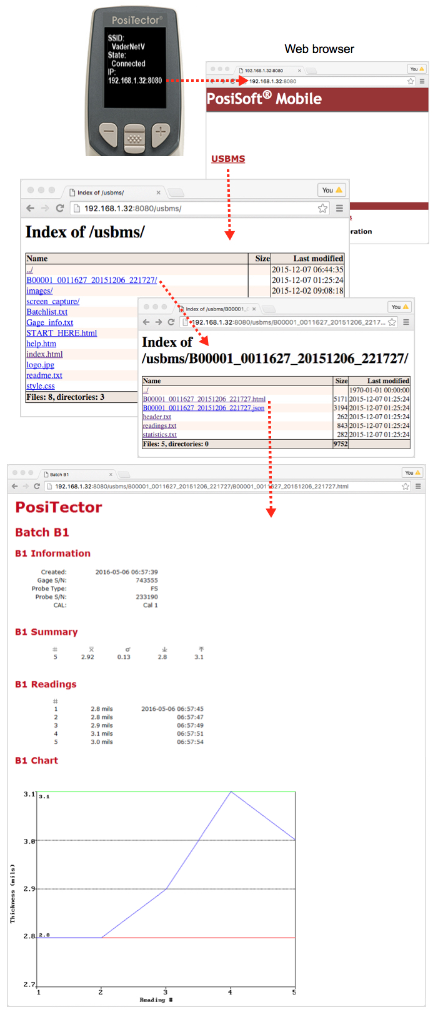The image size is (433, 1022).
Task: Click the minus button on the PosiTector gauge
Action: [x=108, y=134]
